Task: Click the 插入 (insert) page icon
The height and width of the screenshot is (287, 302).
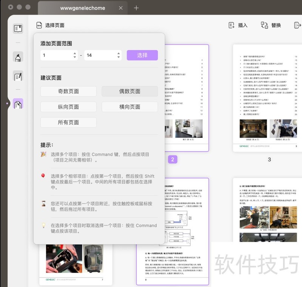Action: pyautogui.click(x=232, y=25)
